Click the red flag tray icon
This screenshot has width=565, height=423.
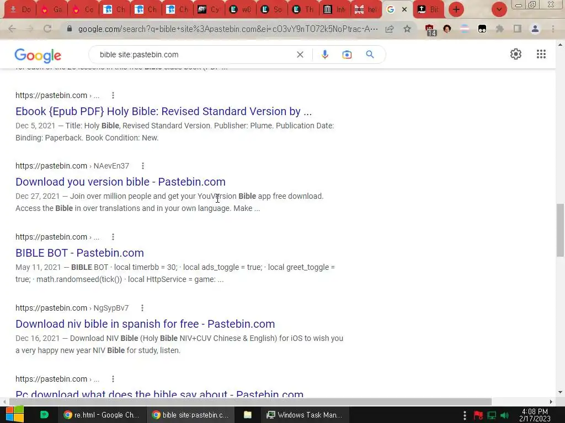pos(478,415)
